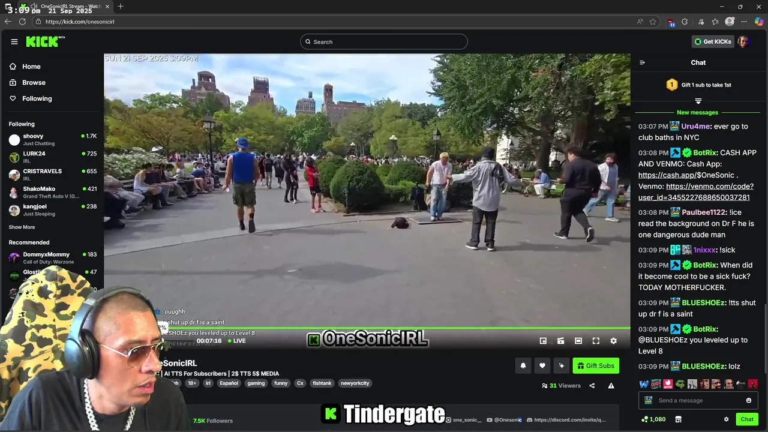Open the ShakoMako channel in sidebar
Viewport: 768px width, 432px height.
pyautogui.click(x=52, y=192)
